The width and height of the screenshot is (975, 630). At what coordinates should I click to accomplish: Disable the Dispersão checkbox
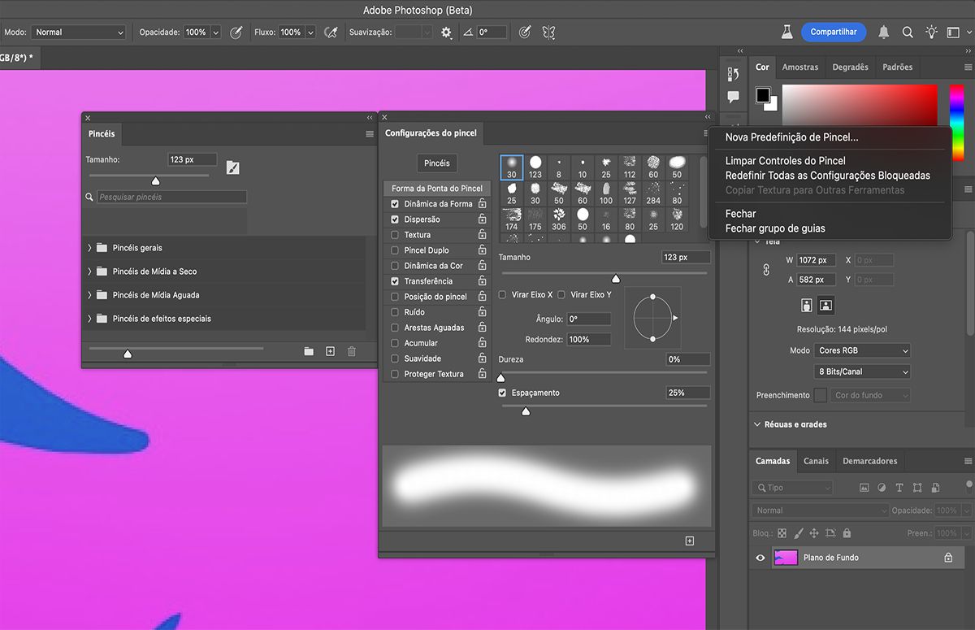pos(395,219)
